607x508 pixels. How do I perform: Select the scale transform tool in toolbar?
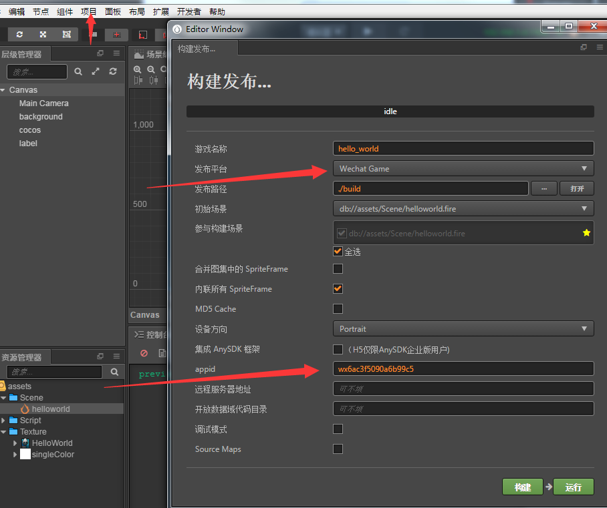pyautogui.click(x=43, y=35)
